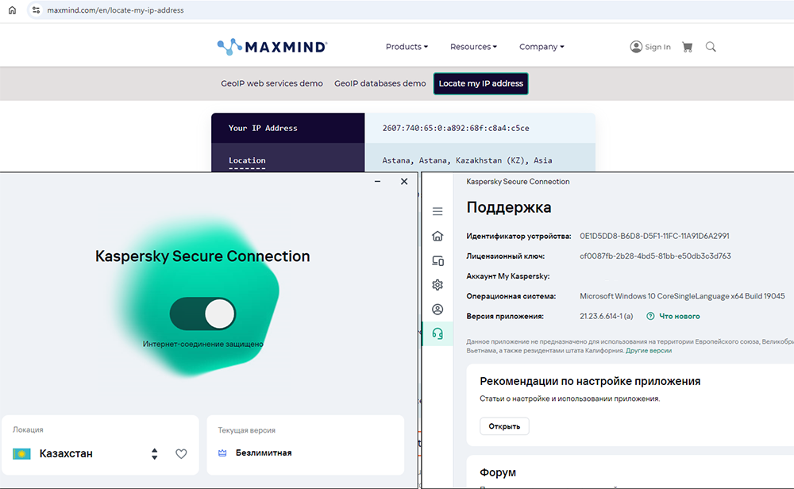Click the Location label in table

247,160
